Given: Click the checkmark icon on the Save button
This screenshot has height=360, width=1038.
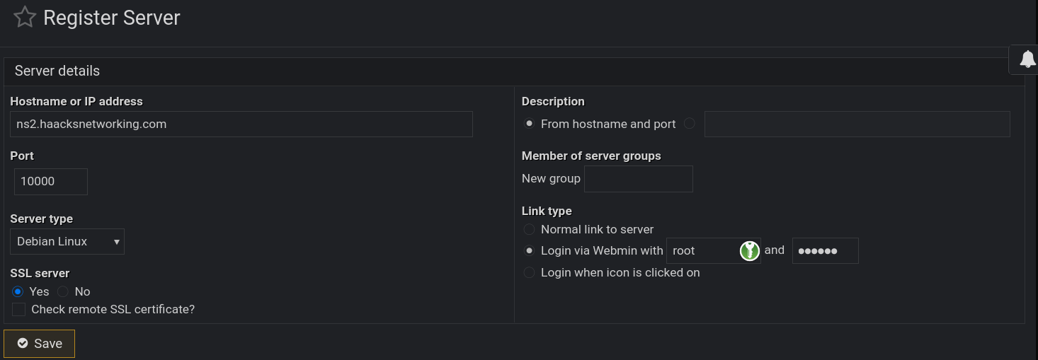Looking at the screenshot, I should [x=23, y=343].
